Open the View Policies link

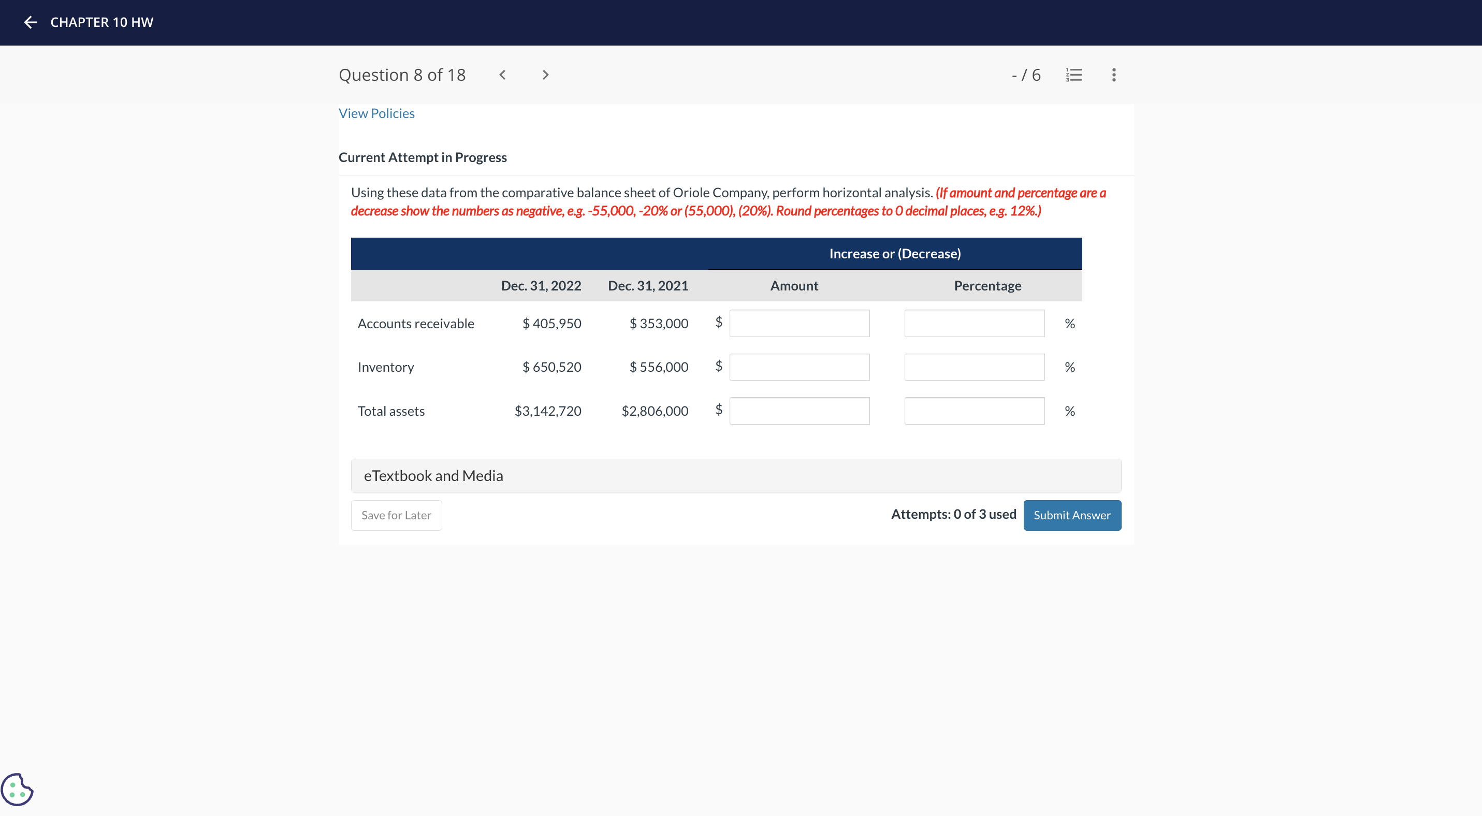376,113
